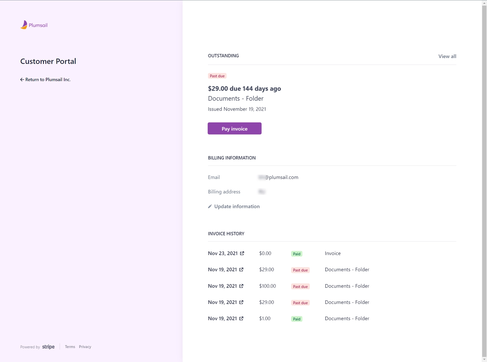Click the Billing address label

tap(224, 192)
